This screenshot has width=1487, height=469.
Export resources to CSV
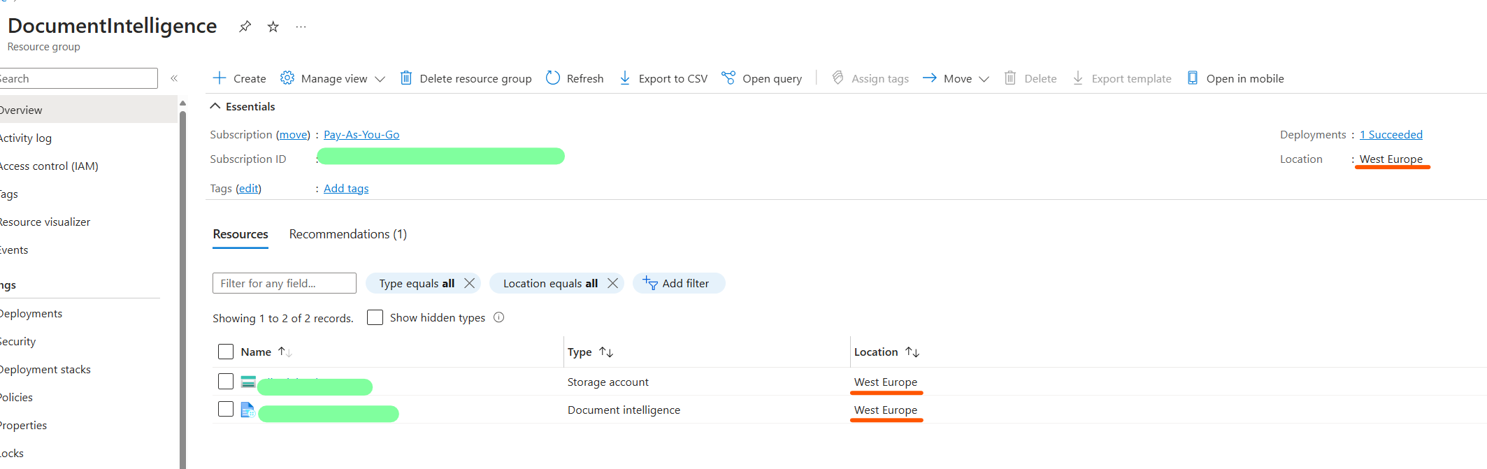[x=663, y=78]
